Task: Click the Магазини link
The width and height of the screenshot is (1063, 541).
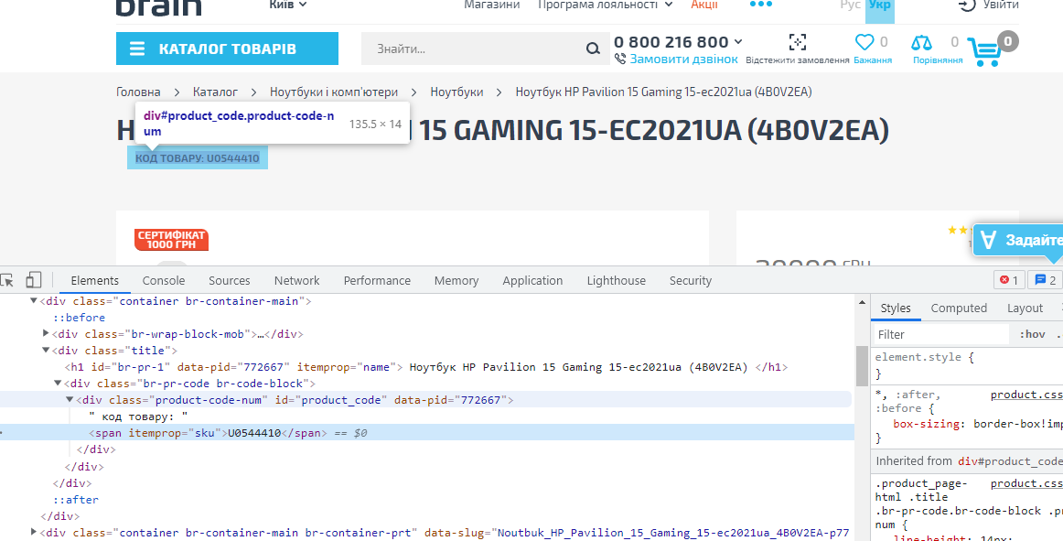Action: [x=491, y=5]
